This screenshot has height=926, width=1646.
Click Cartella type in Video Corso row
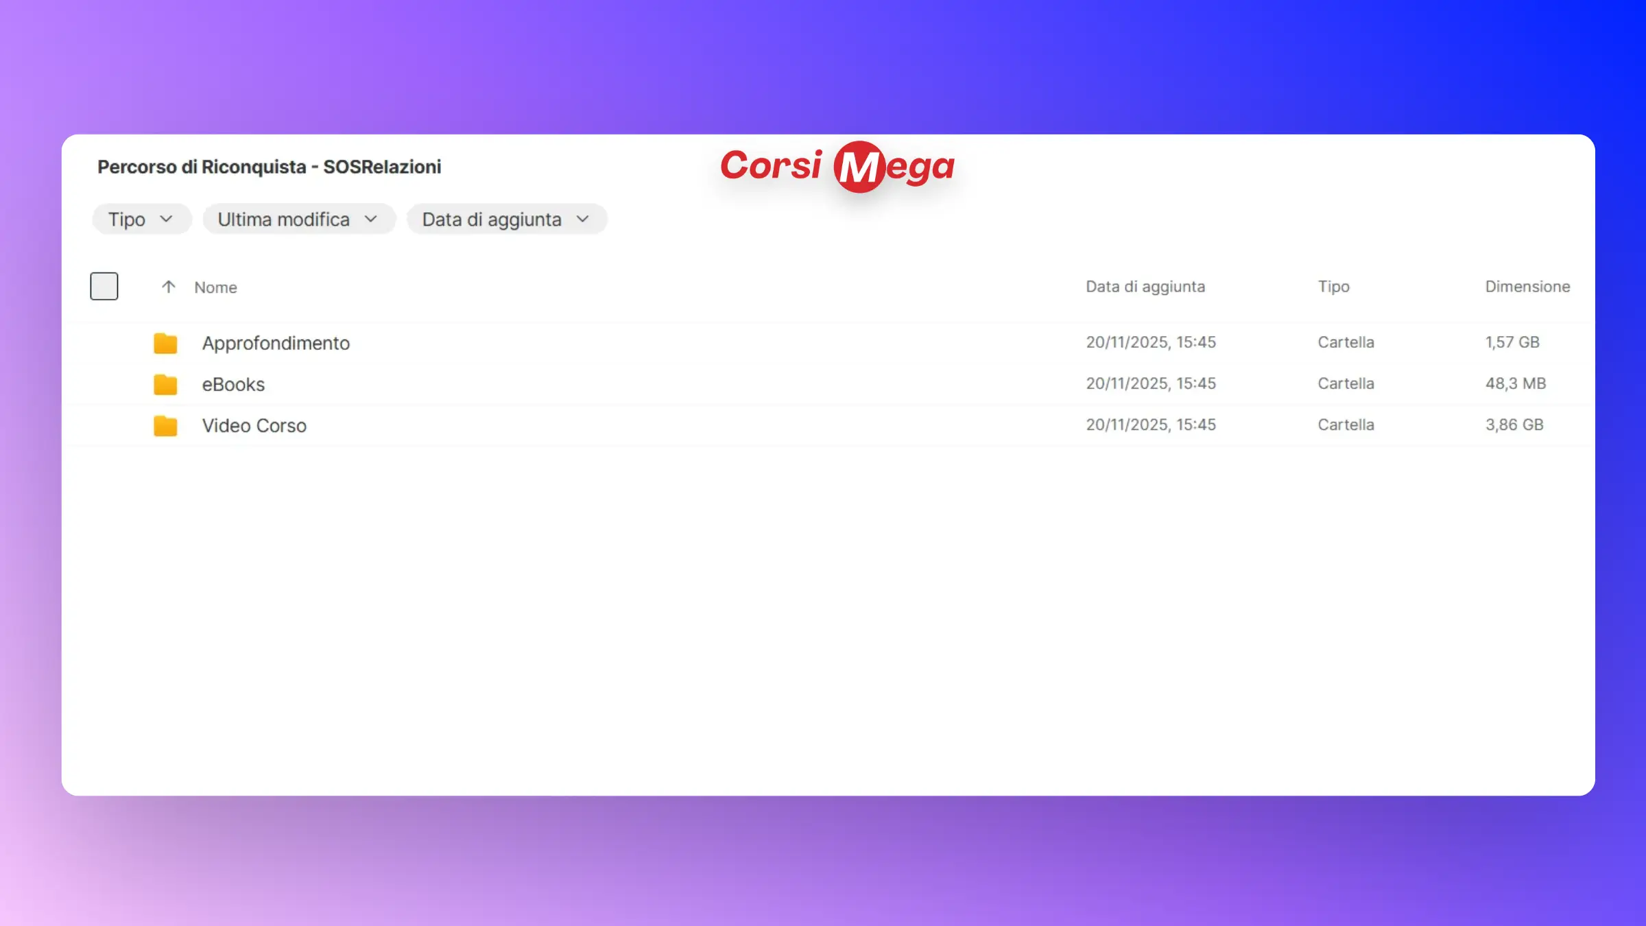click(x=1346, y=425)
